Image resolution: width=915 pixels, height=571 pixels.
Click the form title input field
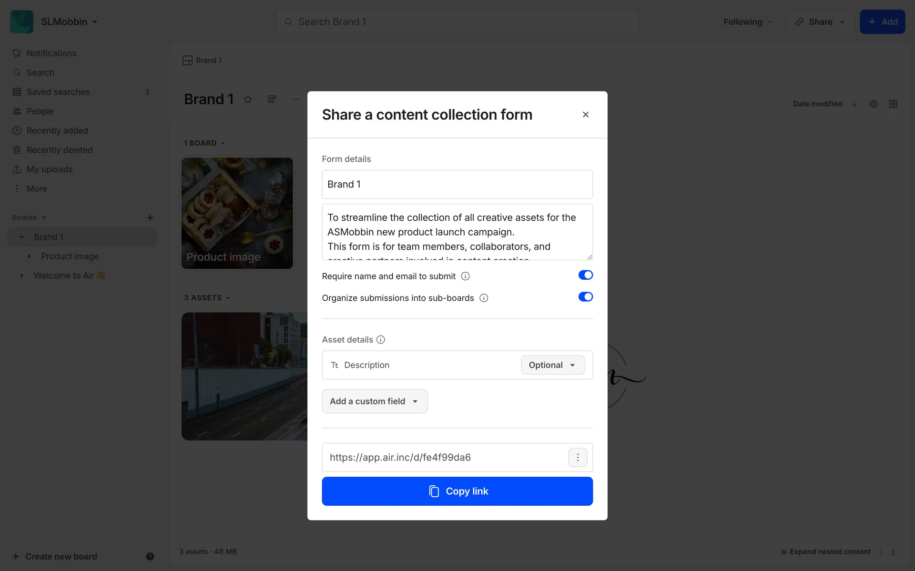(x=457, y=184)
